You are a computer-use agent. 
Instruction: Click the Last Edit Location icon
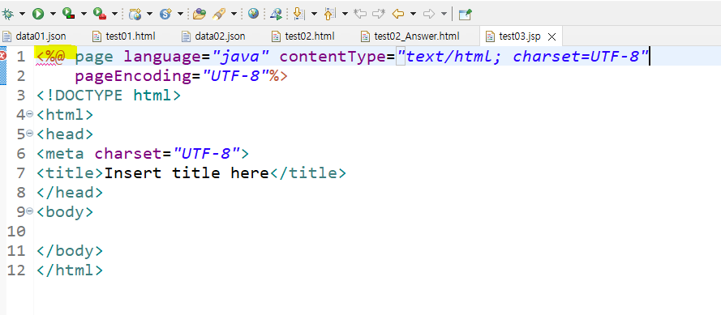click(360, 15)
